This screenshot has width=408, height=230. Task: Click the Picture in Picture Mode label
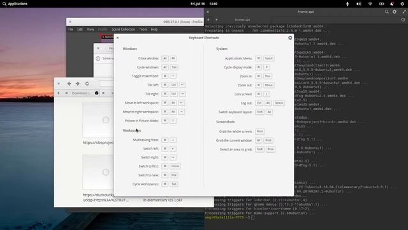[142, 121]
